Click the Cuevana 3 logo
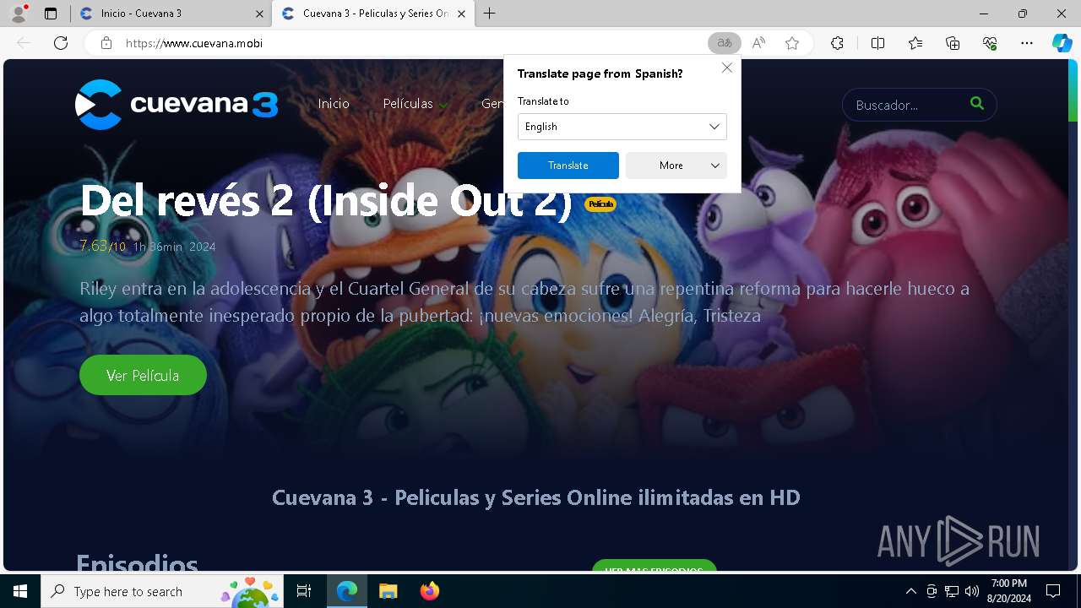This screenshot has width=1081, height=608. pos(177,104)
